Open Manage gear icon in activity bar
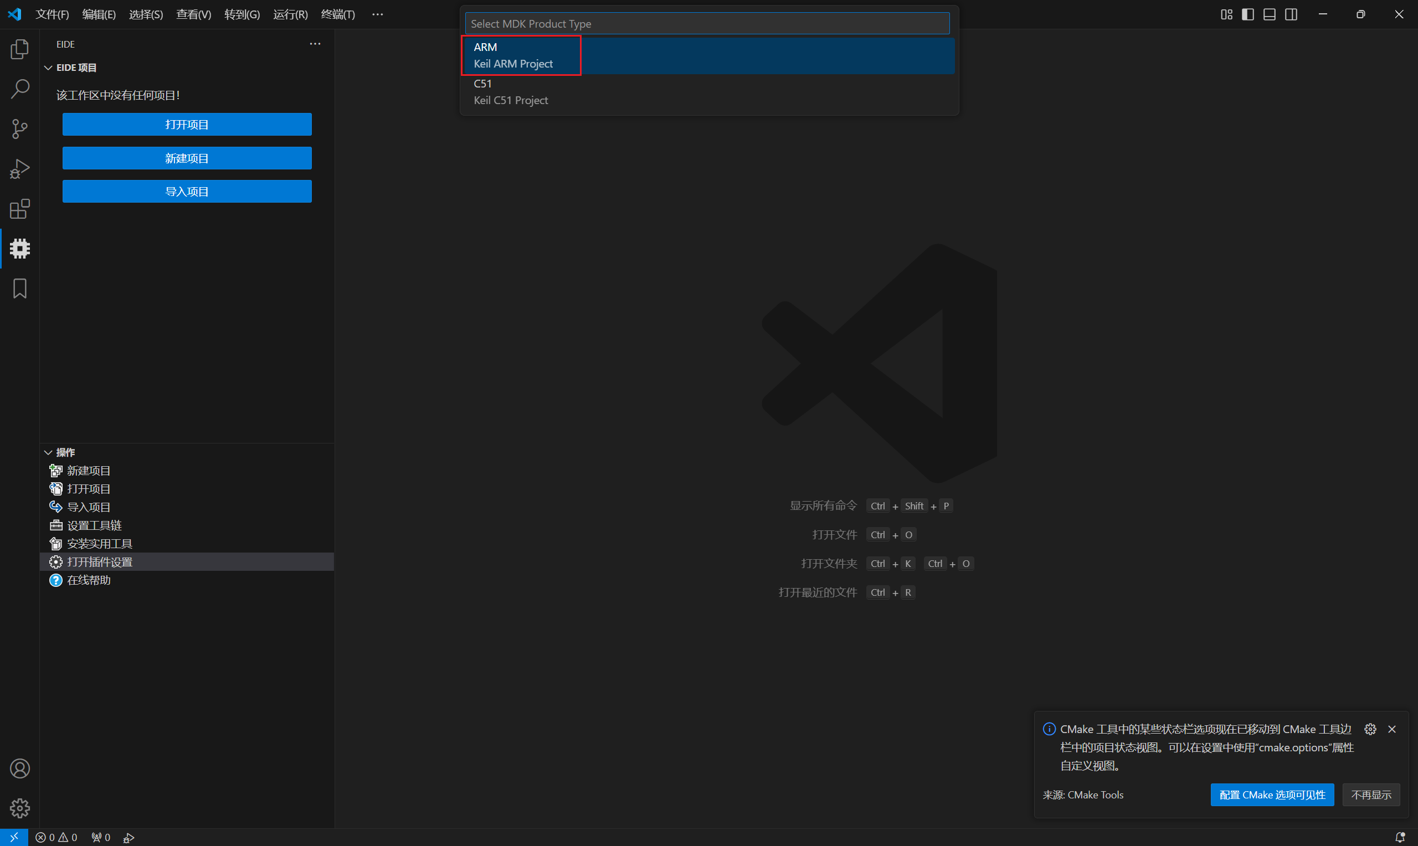The image size is (1418, 846). 20,808
